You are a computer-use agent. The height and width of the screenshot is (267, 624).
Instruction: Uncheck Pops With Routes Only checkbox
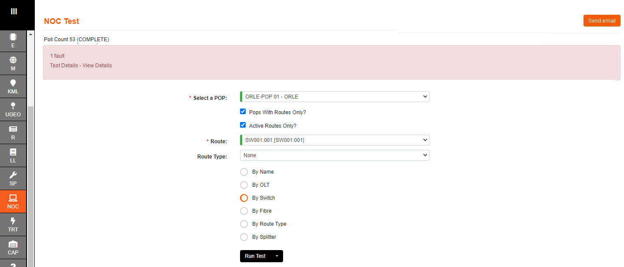coord(243,112)
